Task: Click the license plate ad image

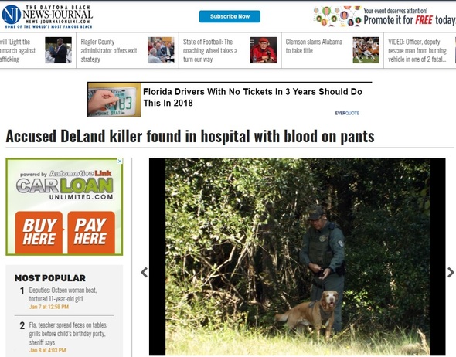Action: point(114,100)
